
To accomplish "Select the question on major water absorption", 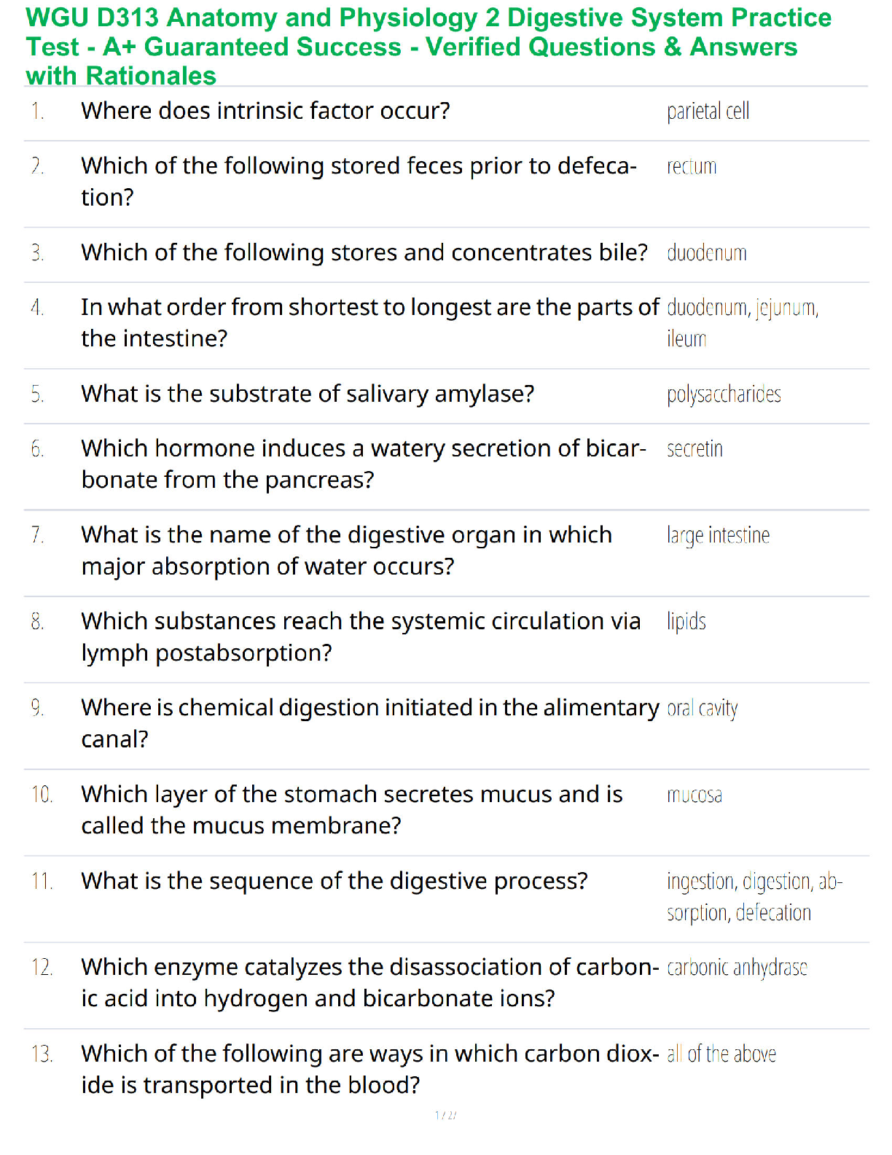I will pos(347,551).
